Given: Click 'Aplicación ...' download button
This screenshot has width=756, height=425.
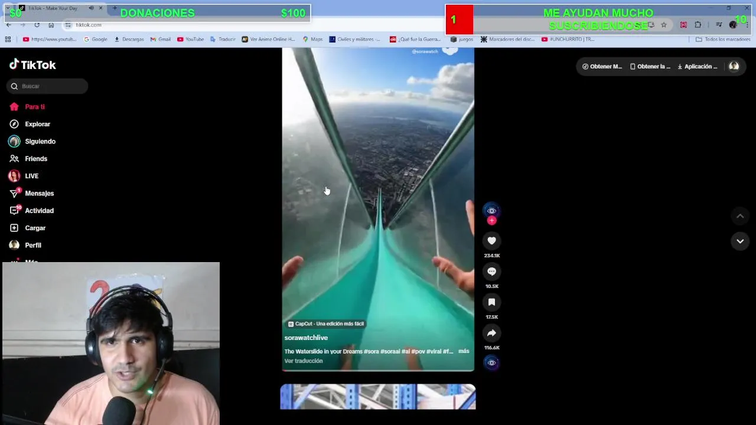Looking at the screenshot, I should click(x=697, y=66).
